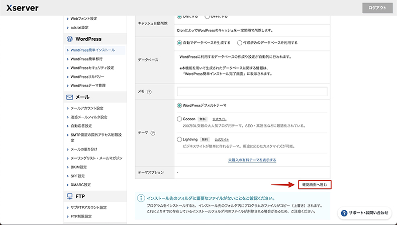Click the テーマオプション row label
The height and width of the screenshot is (225, 397).
click(x=151, y=172)
